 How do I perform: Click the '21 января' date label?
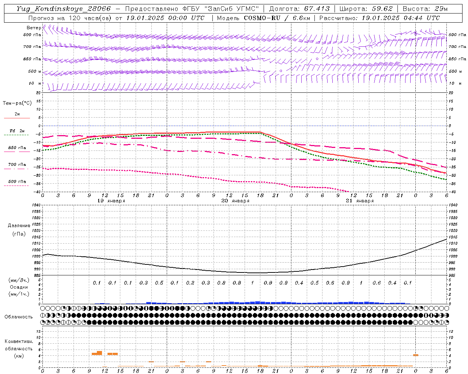360,201
